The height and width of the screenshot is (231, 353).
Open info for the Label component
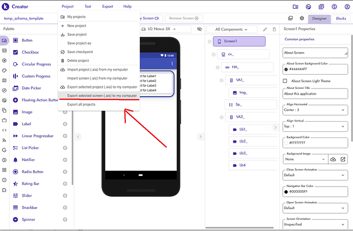click(x=65, y=124)
